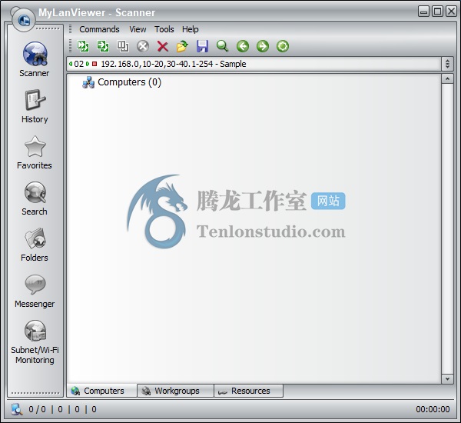Open the Folders section
The width and height of the screenshot is (461, 423).
(35, 245)
